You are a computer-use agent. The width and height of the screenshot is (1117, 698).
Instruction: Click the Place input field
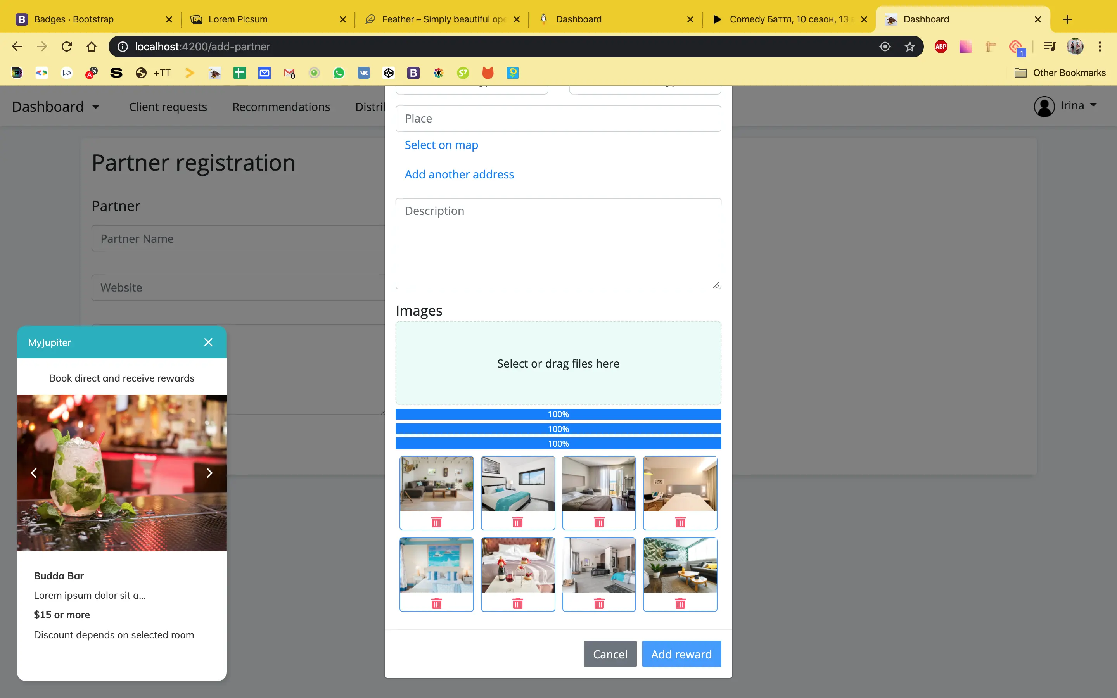click(x=558, y=118)
